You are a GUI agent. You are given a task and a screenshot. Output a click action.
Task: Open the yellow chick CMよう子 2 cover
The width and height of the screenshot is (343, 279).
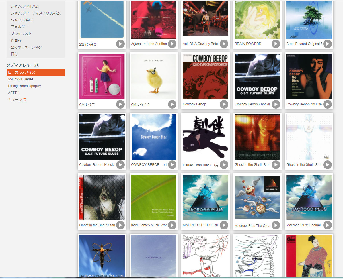(x=154, y=77)
